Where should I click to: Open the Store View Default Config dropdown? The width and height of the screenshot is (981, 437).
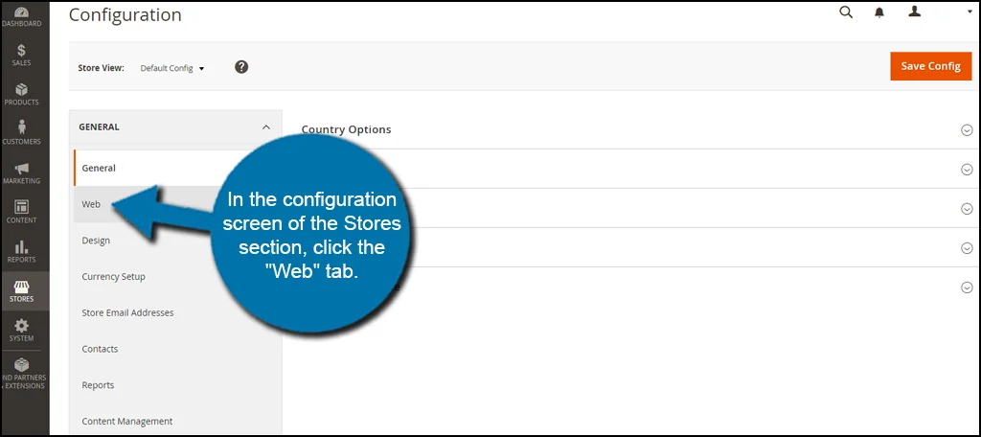[172, 68]
